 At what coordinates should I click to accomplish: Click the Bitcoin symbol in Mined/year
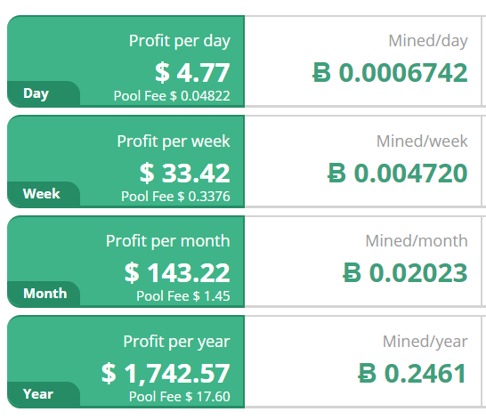click(x=368, y=373)
